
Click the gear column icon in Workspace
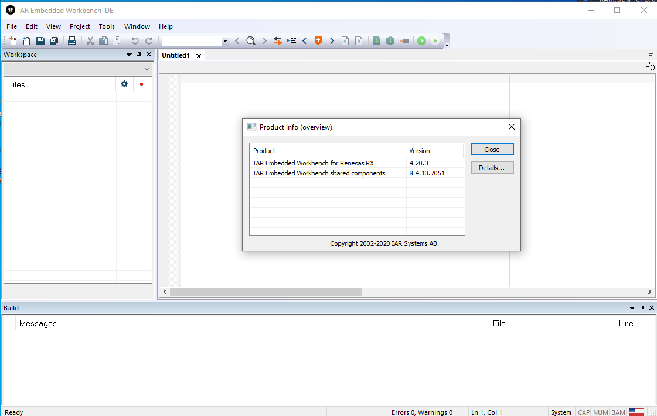point(124,84)
